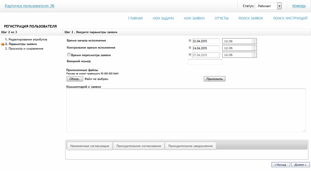Focus the control date field 24.04.2015

[x=206, y=48]
